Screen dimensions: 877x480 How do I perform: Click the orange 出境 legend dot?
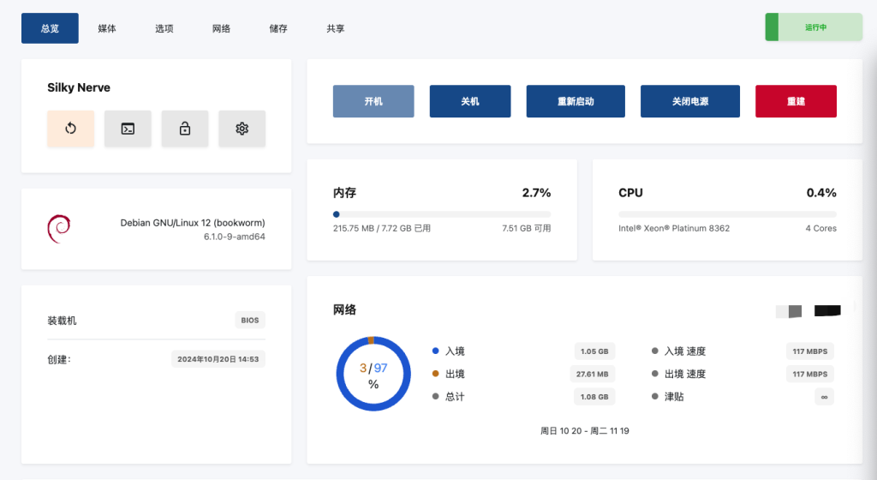click(x=436, y=374)
